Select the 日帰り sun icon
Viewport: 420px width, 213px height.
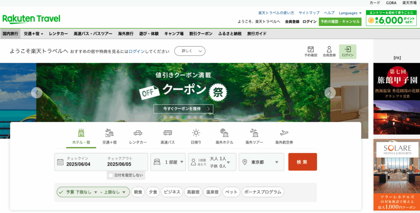click(x=196, y=133)
